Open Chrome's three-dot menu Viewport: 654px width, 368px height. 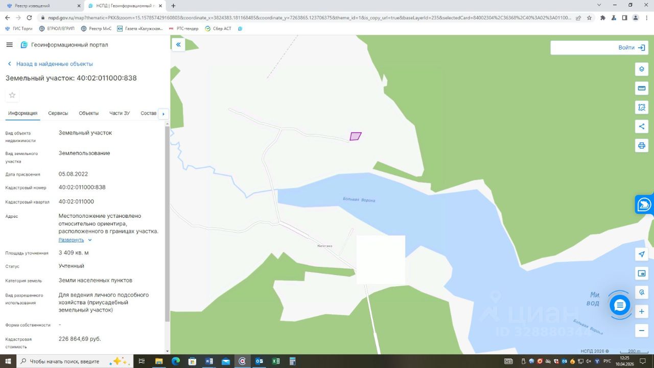point(646,17)
